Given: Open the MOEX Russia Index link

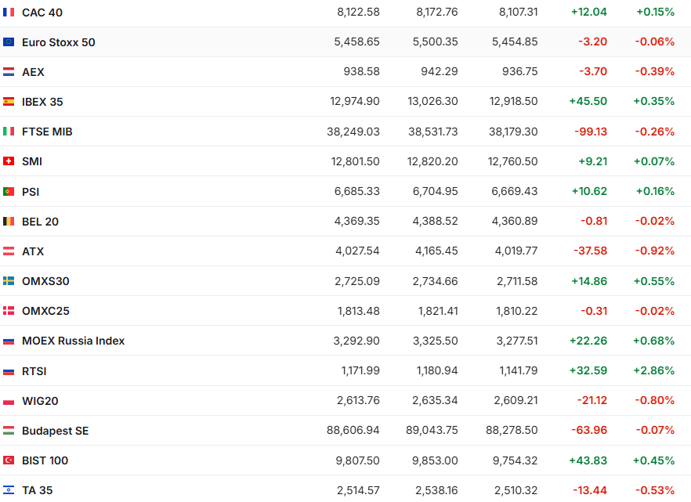Looking at the screenshot, I should (x=73, y=341).
